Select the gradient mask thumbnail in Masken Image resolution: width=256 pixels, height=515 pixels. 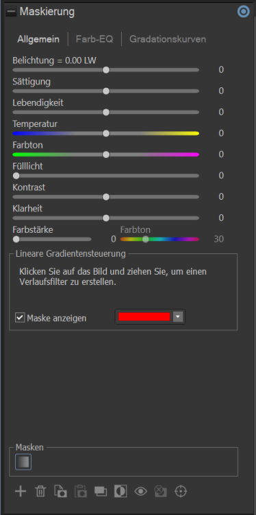23,462
